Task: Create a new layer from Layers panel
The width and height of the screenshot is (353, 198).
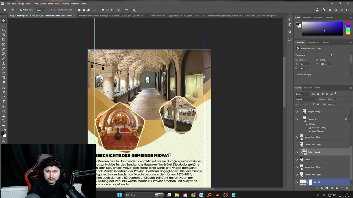Action: pos(342,188)
